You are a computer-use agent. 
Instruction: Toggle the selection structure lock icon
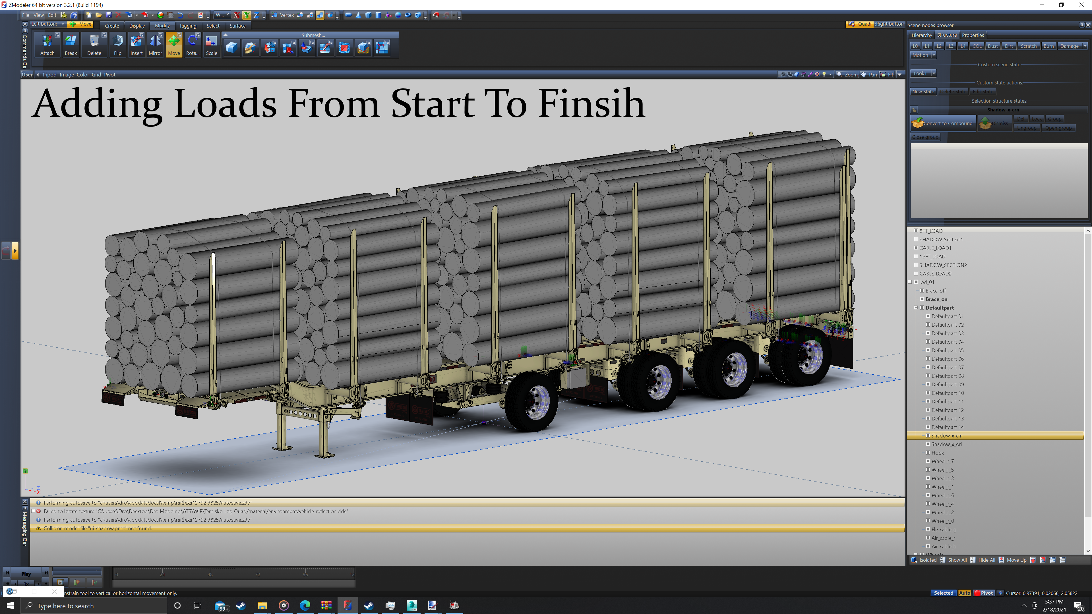click(x=914, y=109)
